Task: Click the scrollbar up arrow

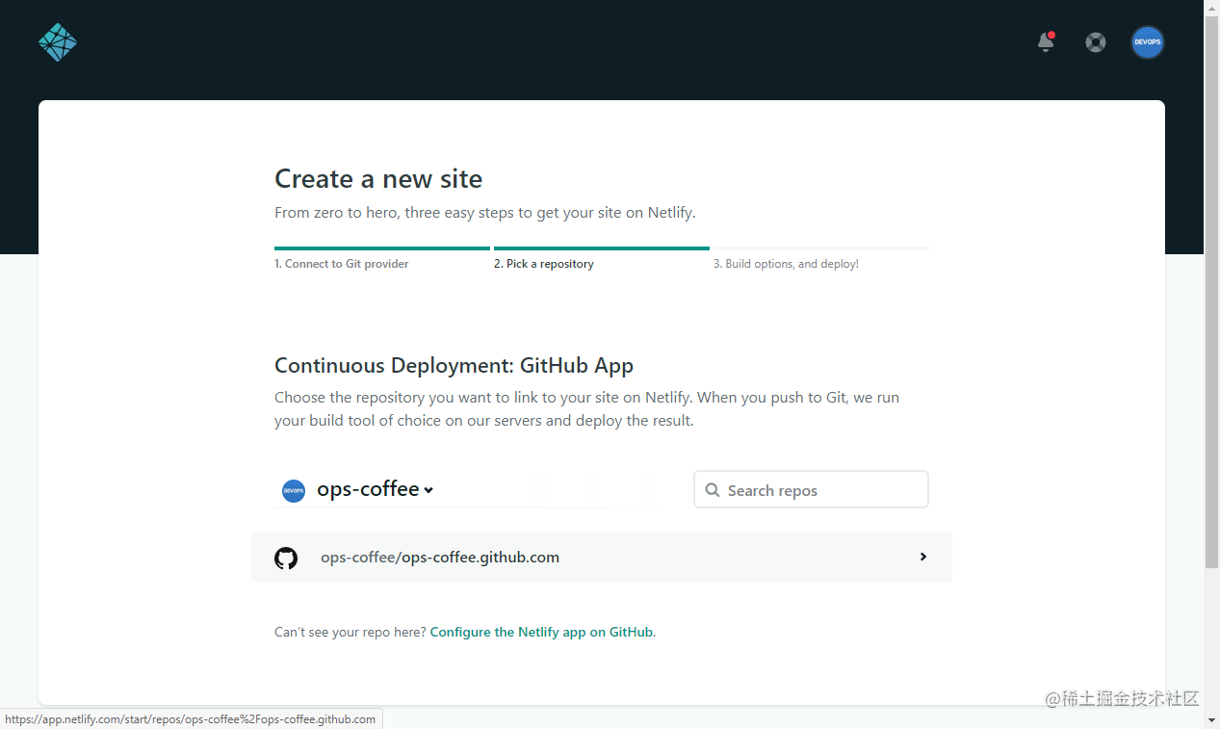Action: click(x=1211, y=8)
